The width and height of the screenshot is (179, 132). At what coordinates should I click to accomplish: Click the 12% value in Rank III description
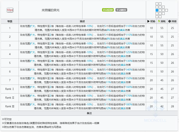(x=108, y=108)
